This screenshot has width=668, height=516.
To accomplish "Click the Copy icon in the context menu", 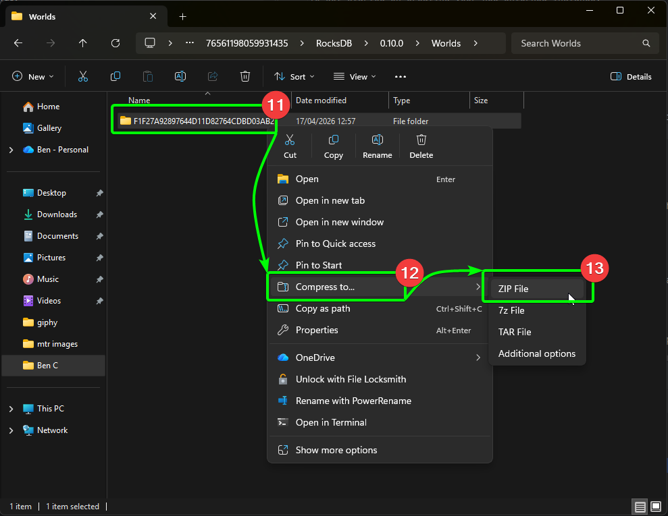I will pyautogui.click(x=333, y=140).
